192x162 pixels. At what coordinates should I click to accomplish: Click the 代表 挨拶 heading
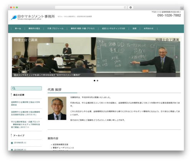click(x=55, y=90)
